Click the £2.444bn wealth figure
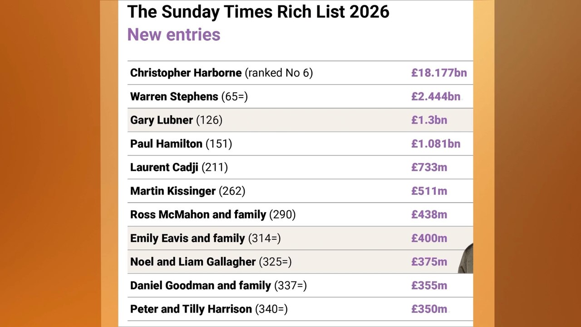 click(436, 96)
